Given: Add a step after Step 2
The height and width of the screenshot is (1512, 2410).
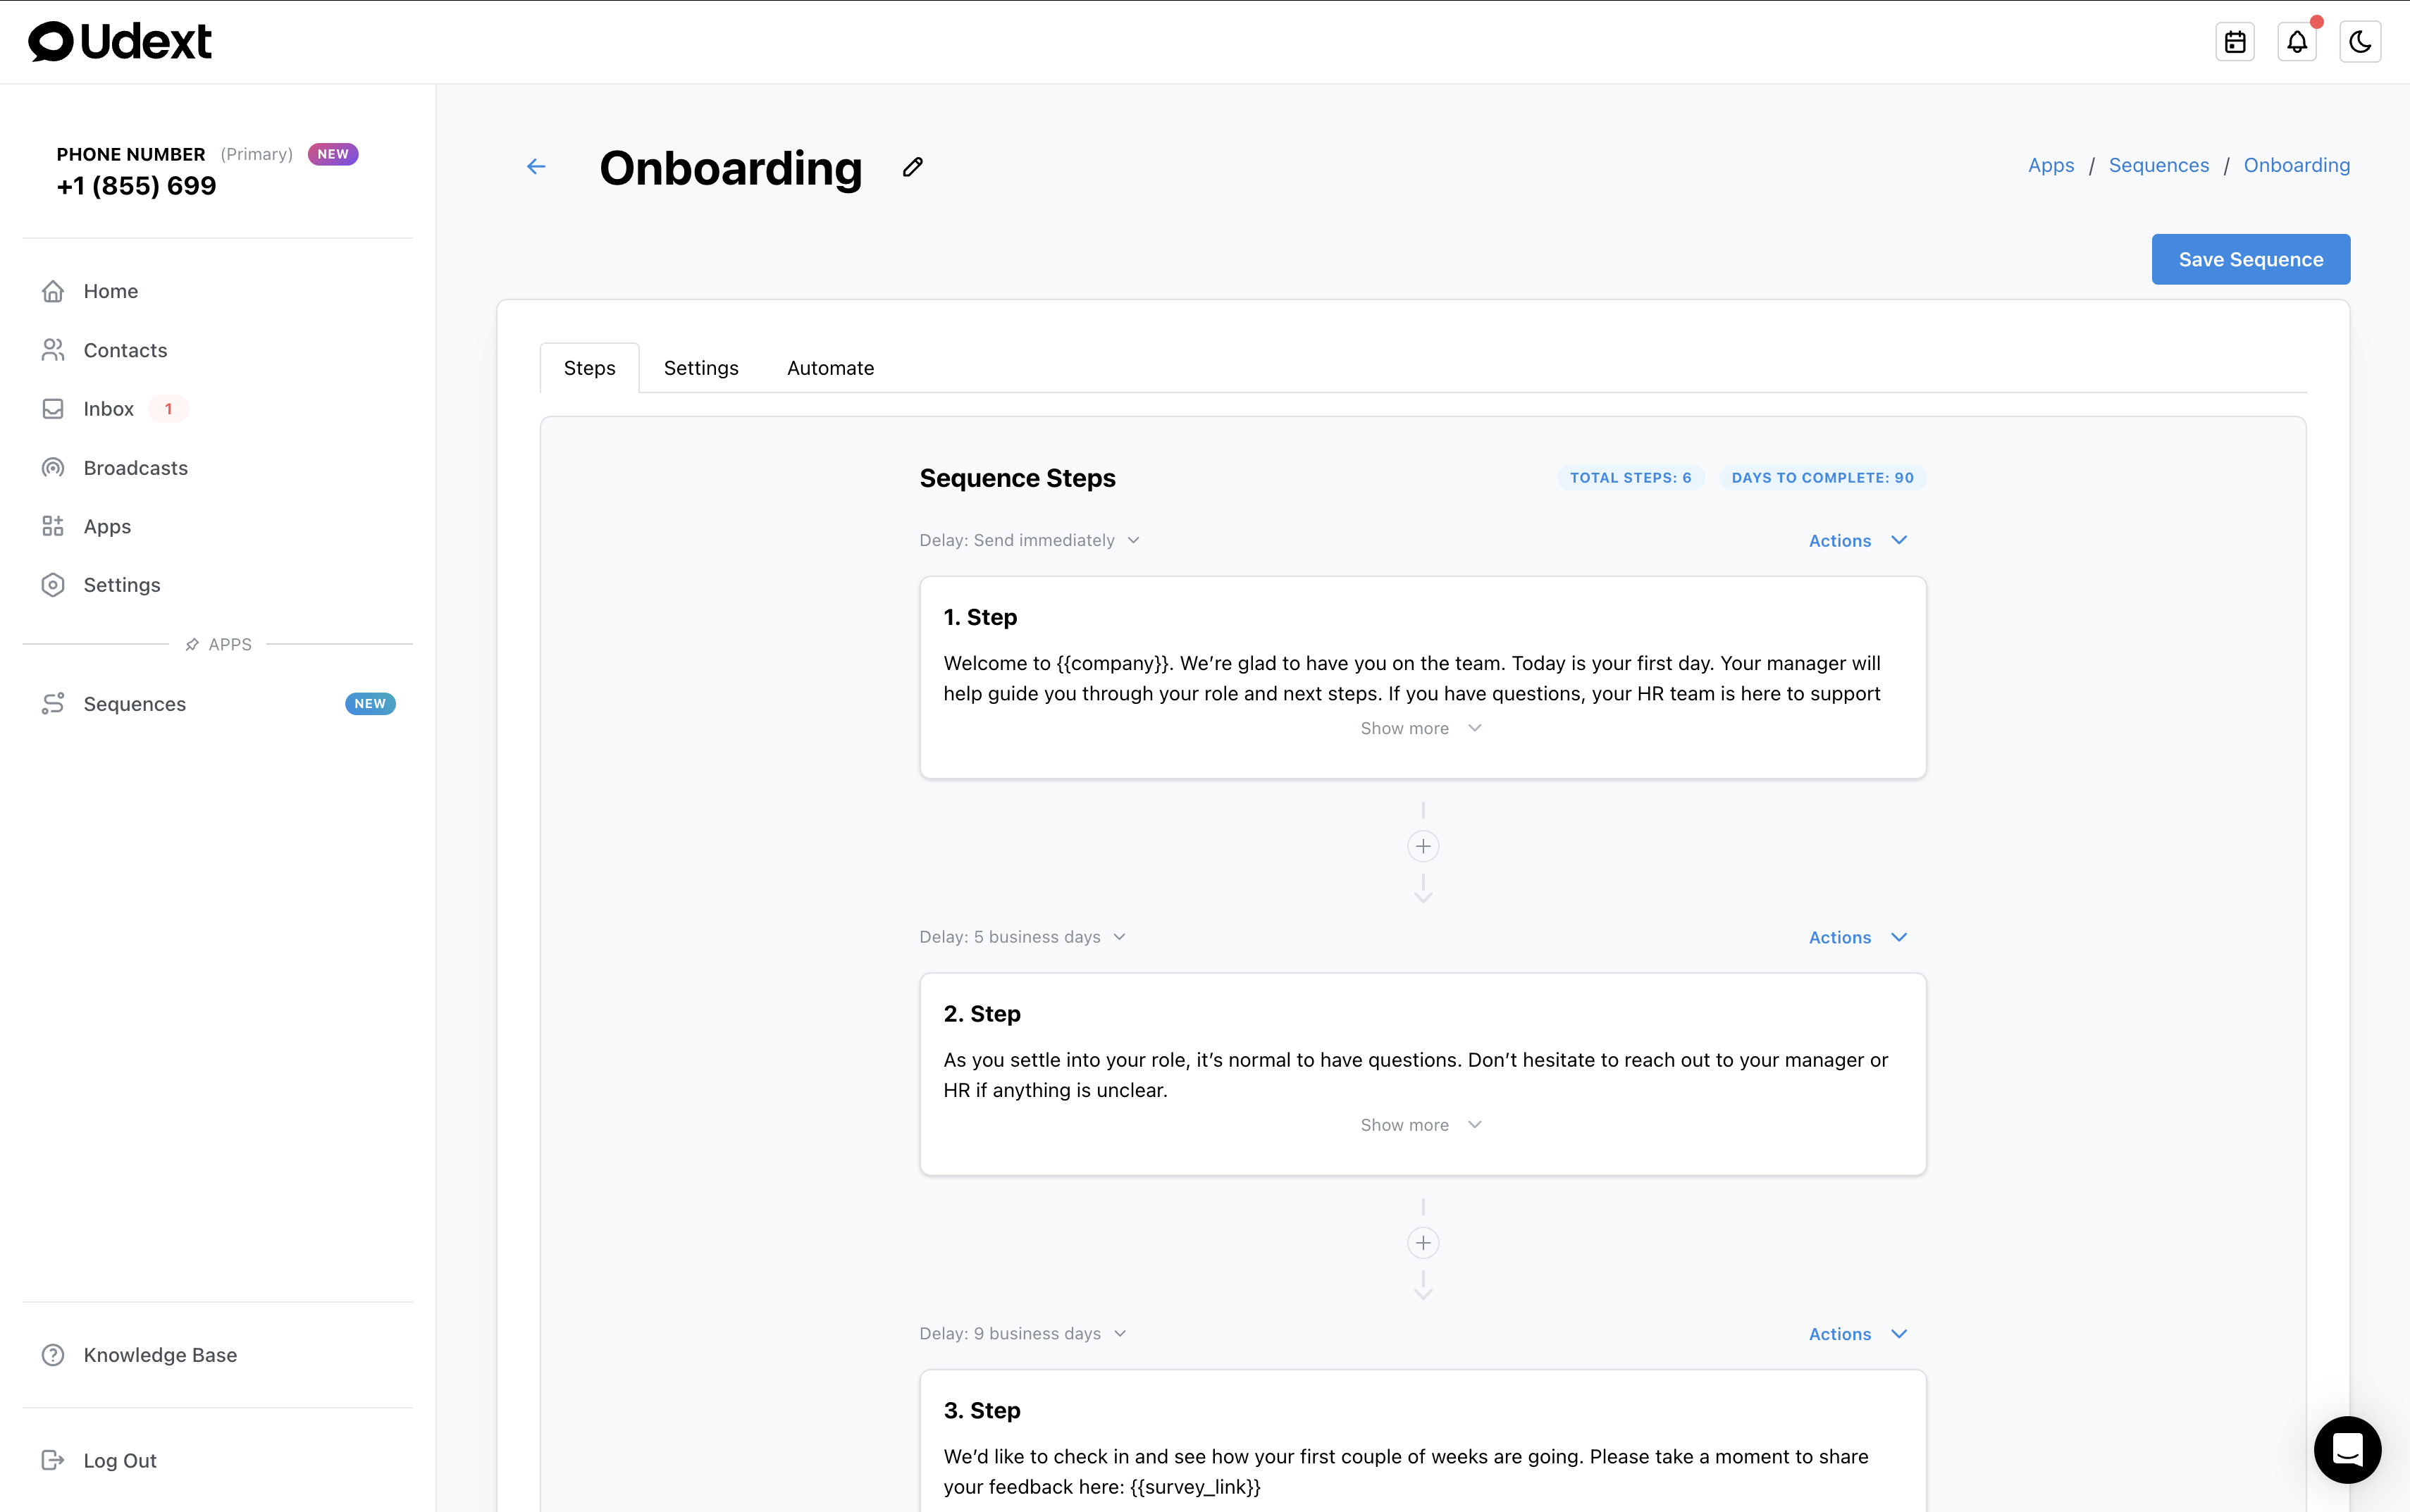Looking at the screenshot, I should pos(1423,1243).
